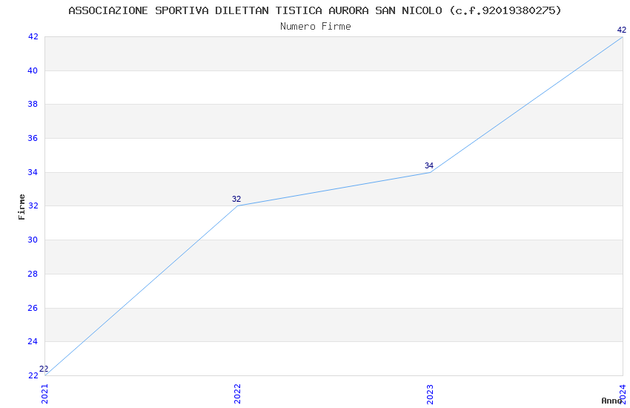Click the "Numero Firme" subtitle
Image resolution: width=630 pixels, height=408 pixels.
coord(315,27)
